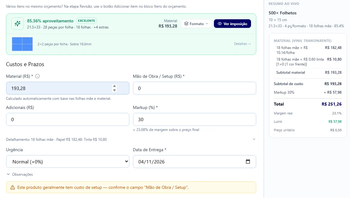Click the MATERIAL (VINIL TRANSPARENTE) heading

coord(302,41)
